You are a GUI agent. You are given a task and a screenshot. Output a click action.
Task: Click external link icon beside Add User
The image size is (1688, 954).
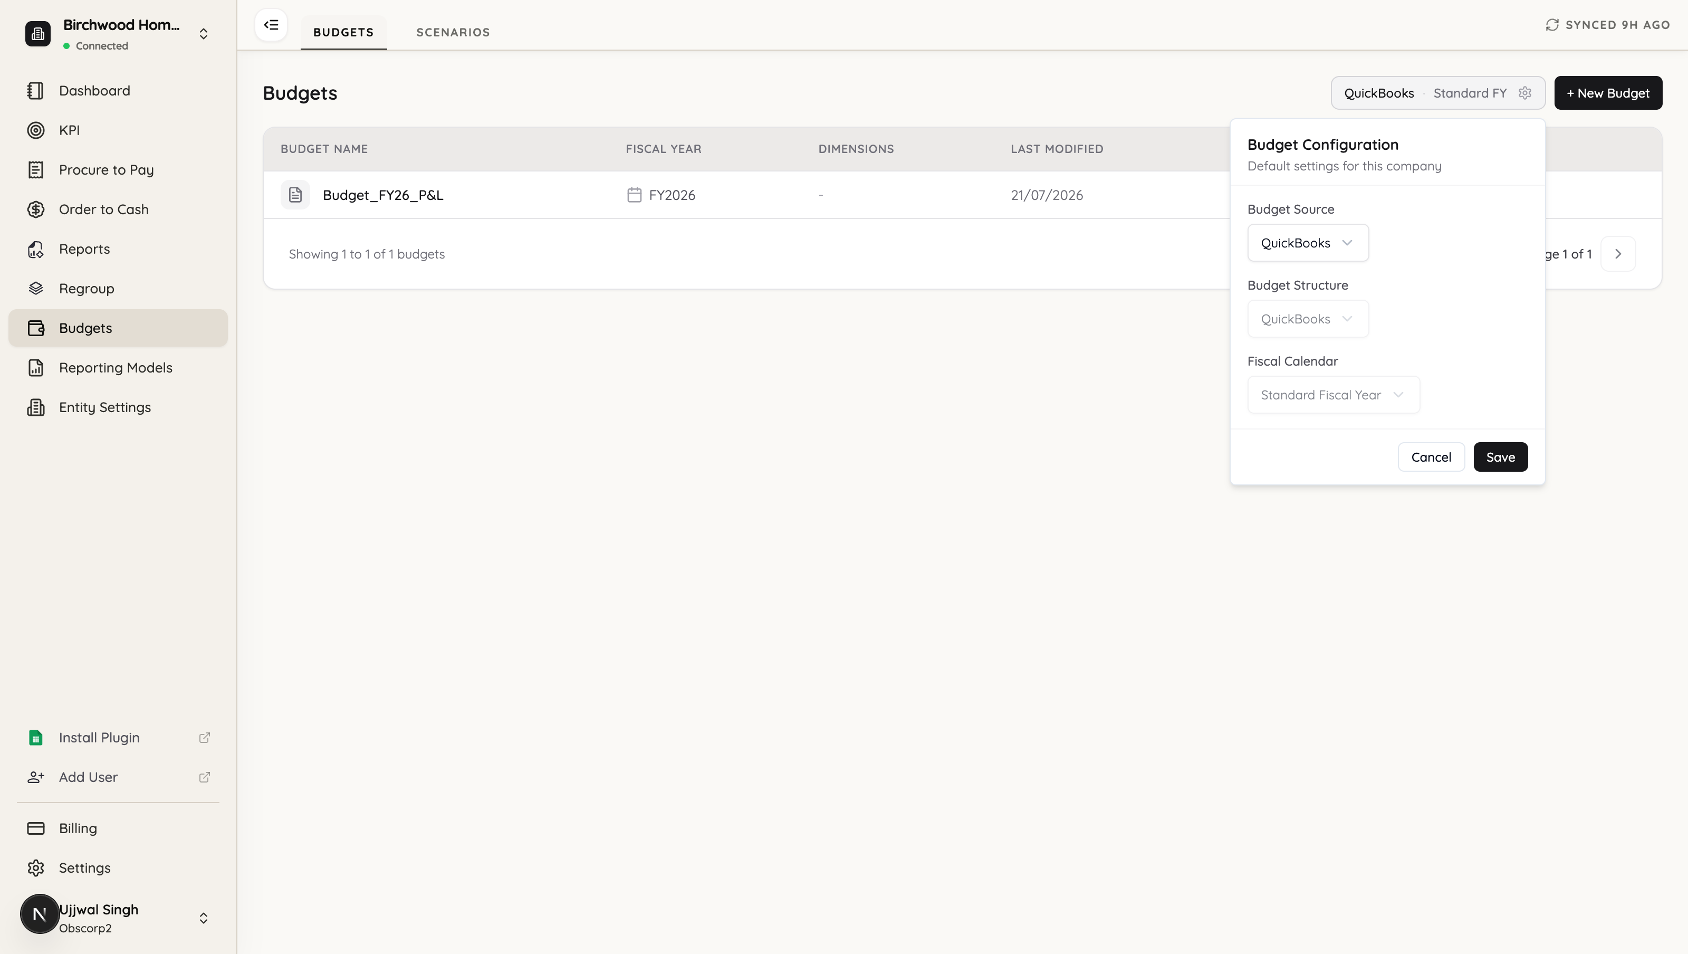[x=205, y=777]
